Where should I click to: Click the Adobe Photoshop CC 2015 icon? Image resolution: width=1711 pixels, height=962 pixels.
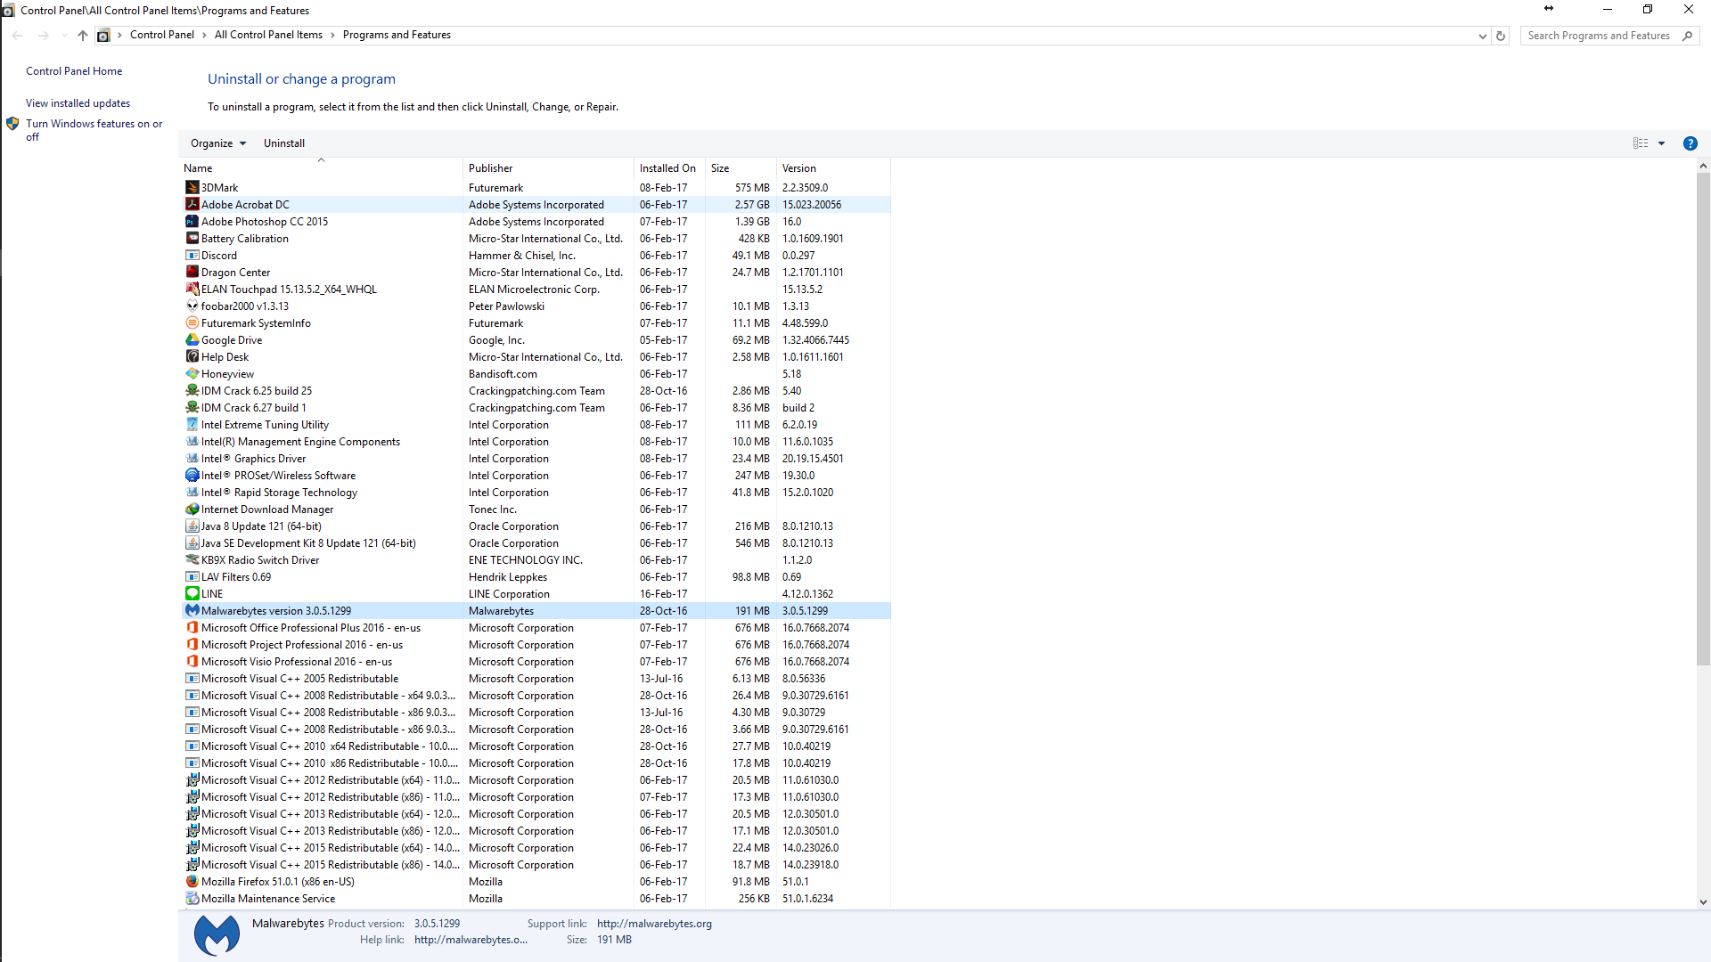coord(192,222)
